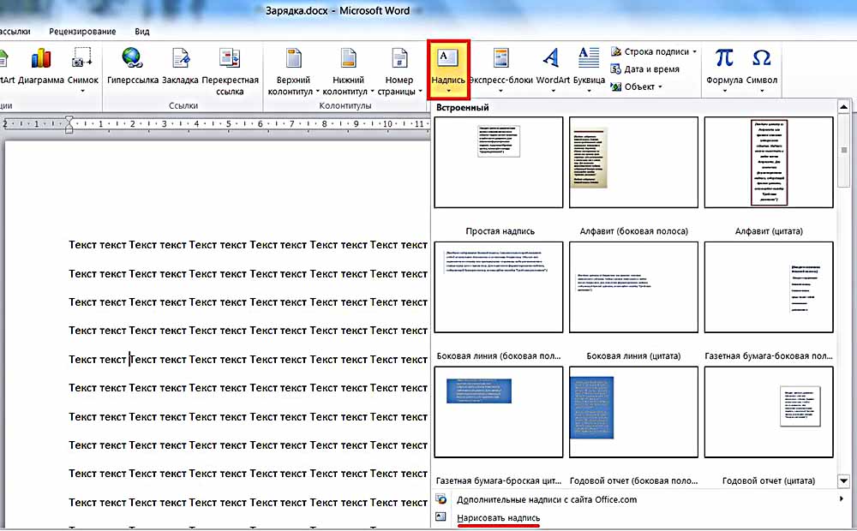Click Дата и время button
Screen dimensions: 857x531
point(651,69)
